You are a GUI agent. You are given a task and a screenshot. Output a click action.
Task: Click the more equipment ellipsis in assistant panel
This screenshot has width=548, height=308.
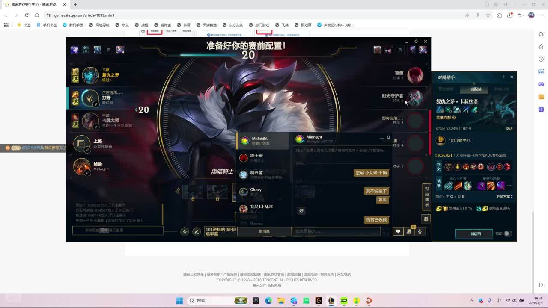(509, 186)
